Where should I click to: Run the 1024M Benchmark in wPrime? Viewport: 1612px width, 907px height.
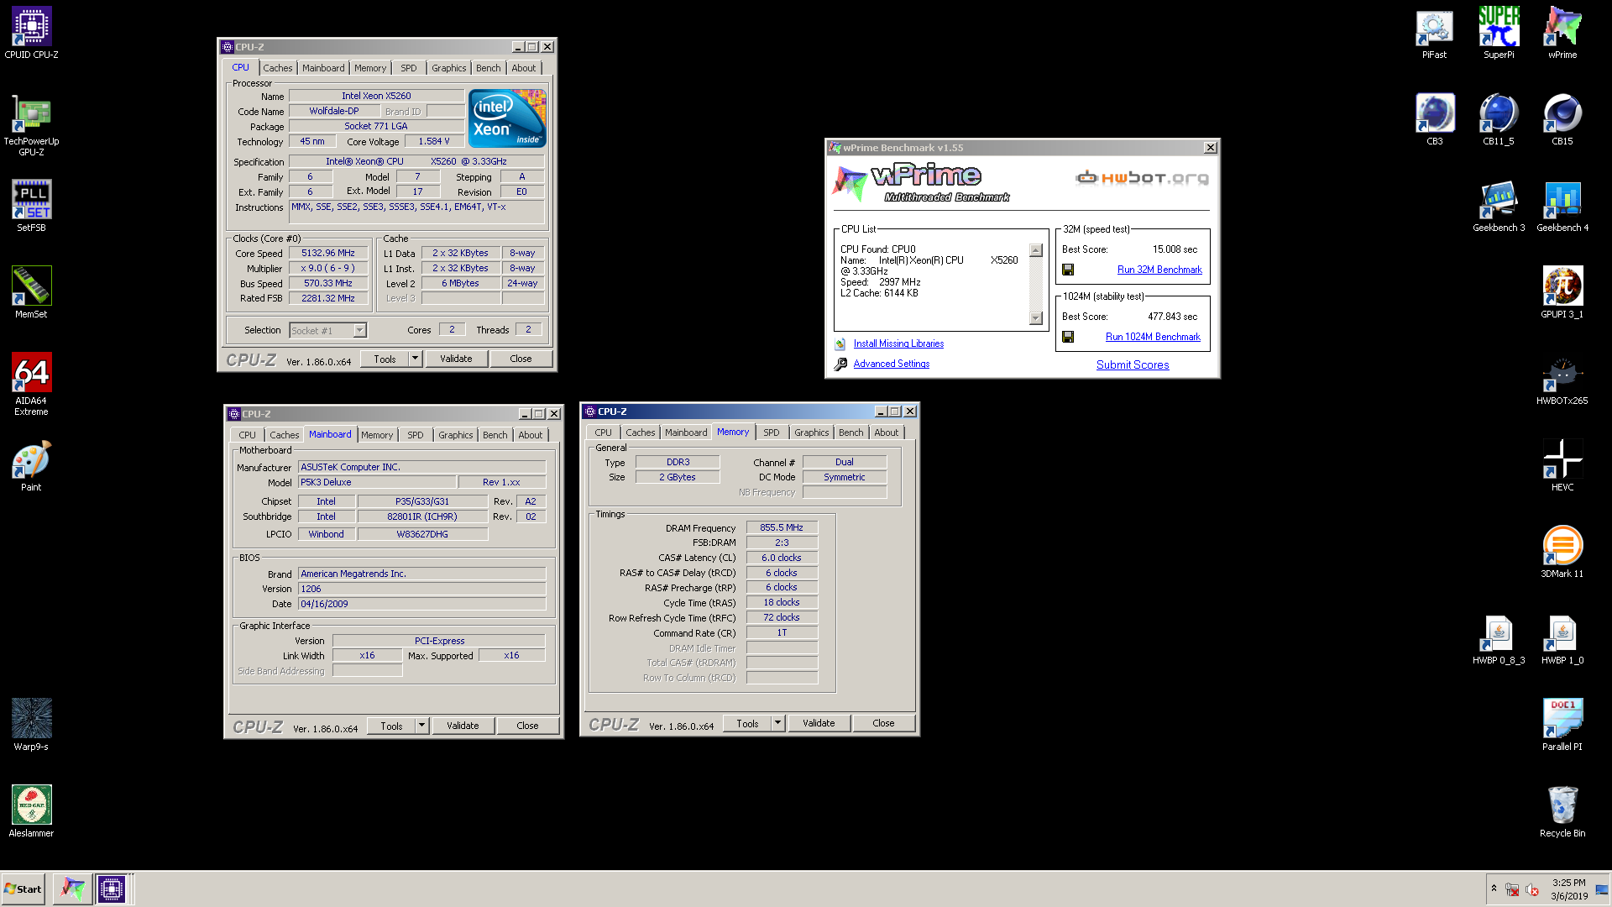click(x=1153, y=337)
